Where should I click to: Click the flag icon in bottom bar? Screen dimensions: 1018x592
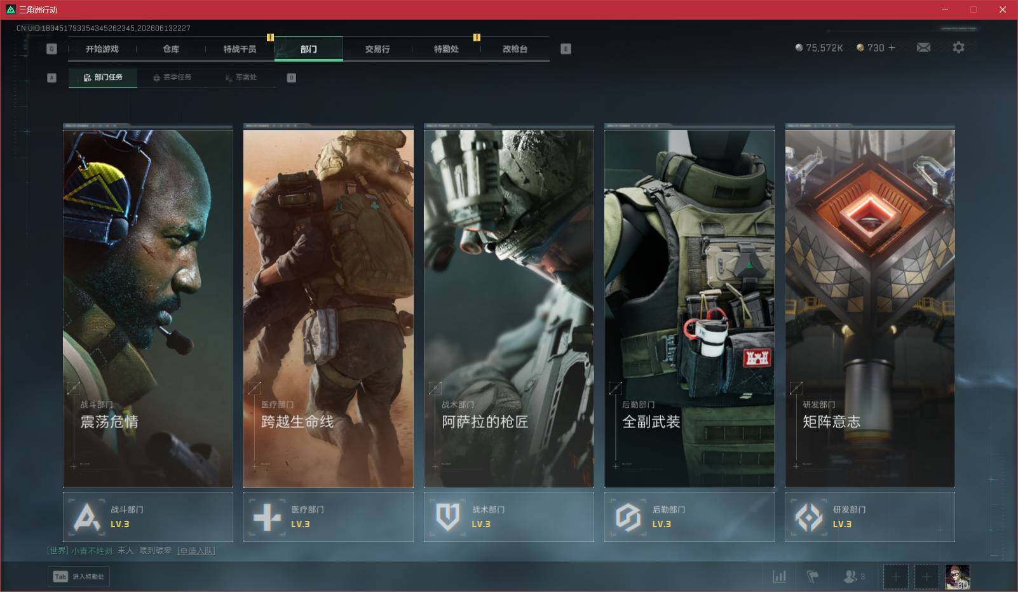[813, 576]
